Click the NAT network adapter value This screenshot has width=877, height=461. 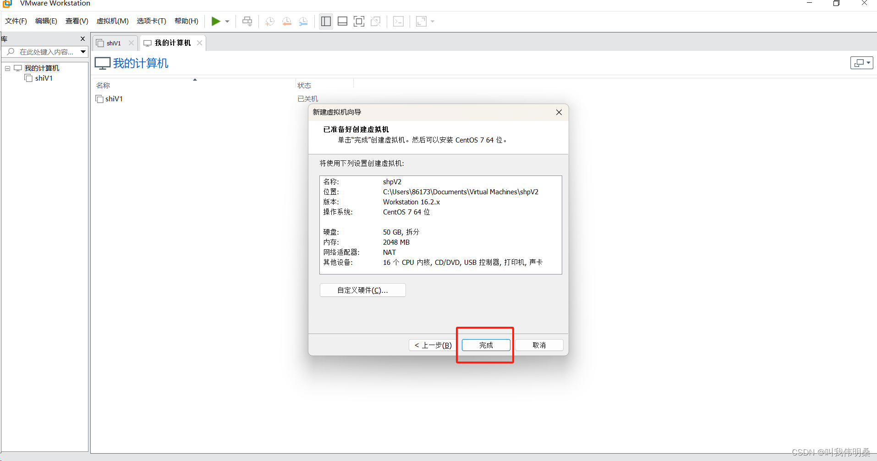coord(389,252)
